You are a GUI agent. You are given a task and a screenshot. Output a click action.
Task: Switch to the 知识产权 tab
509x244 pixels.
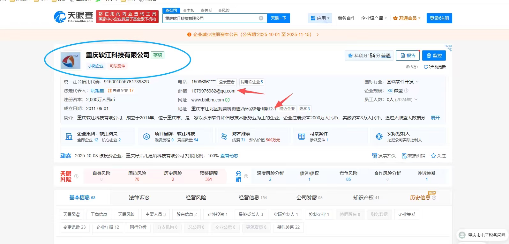click(366, 197)
